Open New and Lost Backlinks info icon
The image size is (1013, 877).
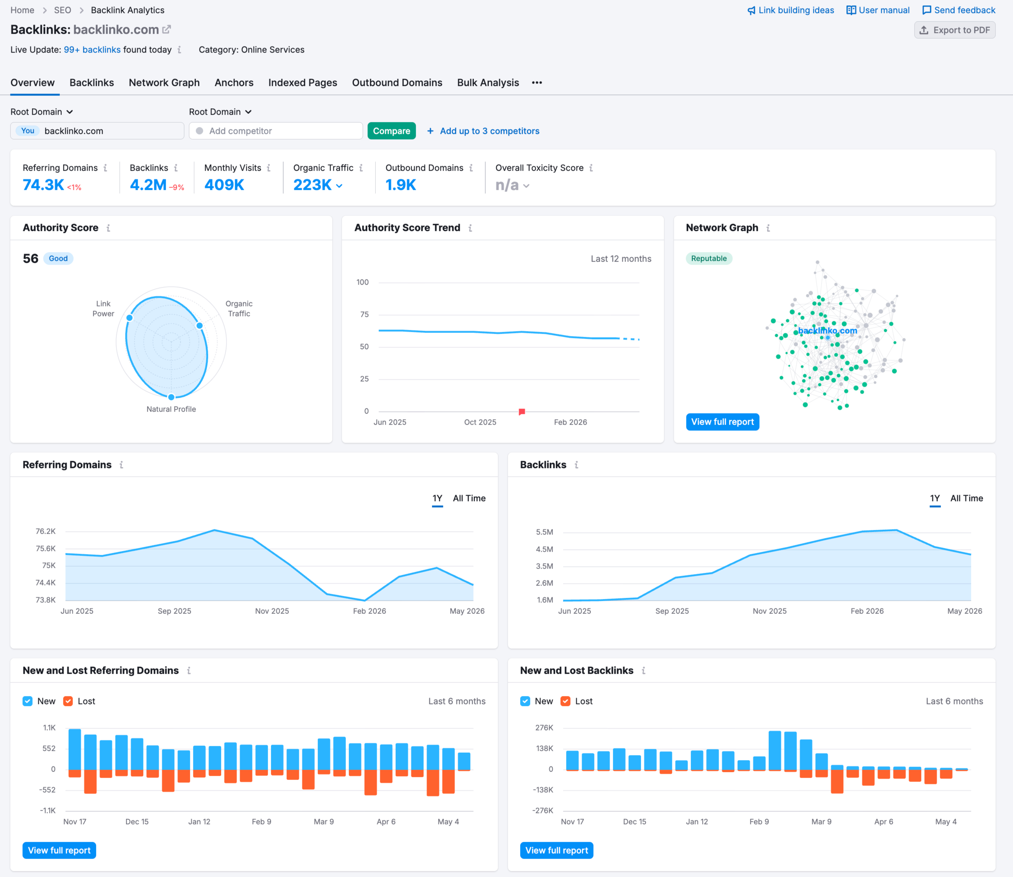[x=643, y=671]
